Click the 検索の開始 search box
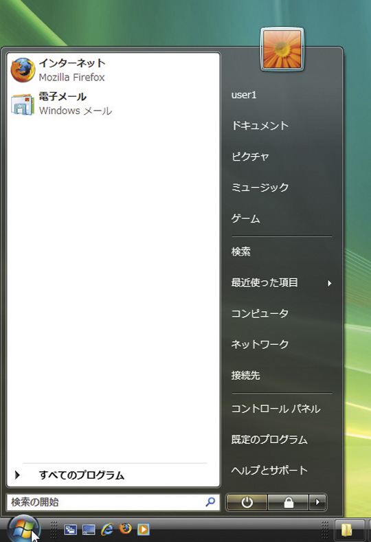The image size is (371, 542). (113, 502)
